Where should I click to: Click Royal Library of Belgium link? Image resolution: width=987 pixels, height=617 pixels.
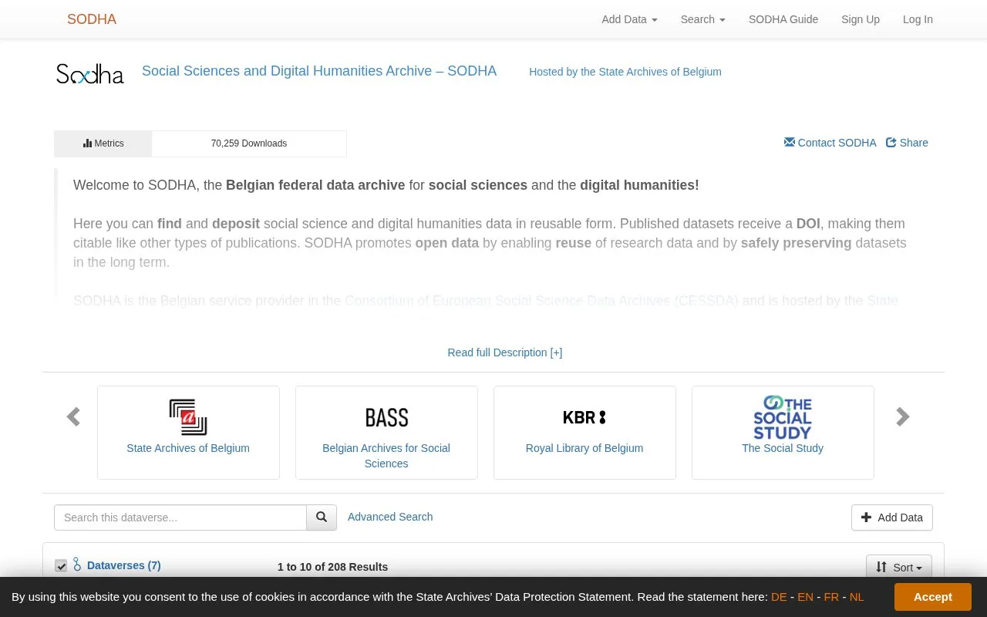click(584, 448)
